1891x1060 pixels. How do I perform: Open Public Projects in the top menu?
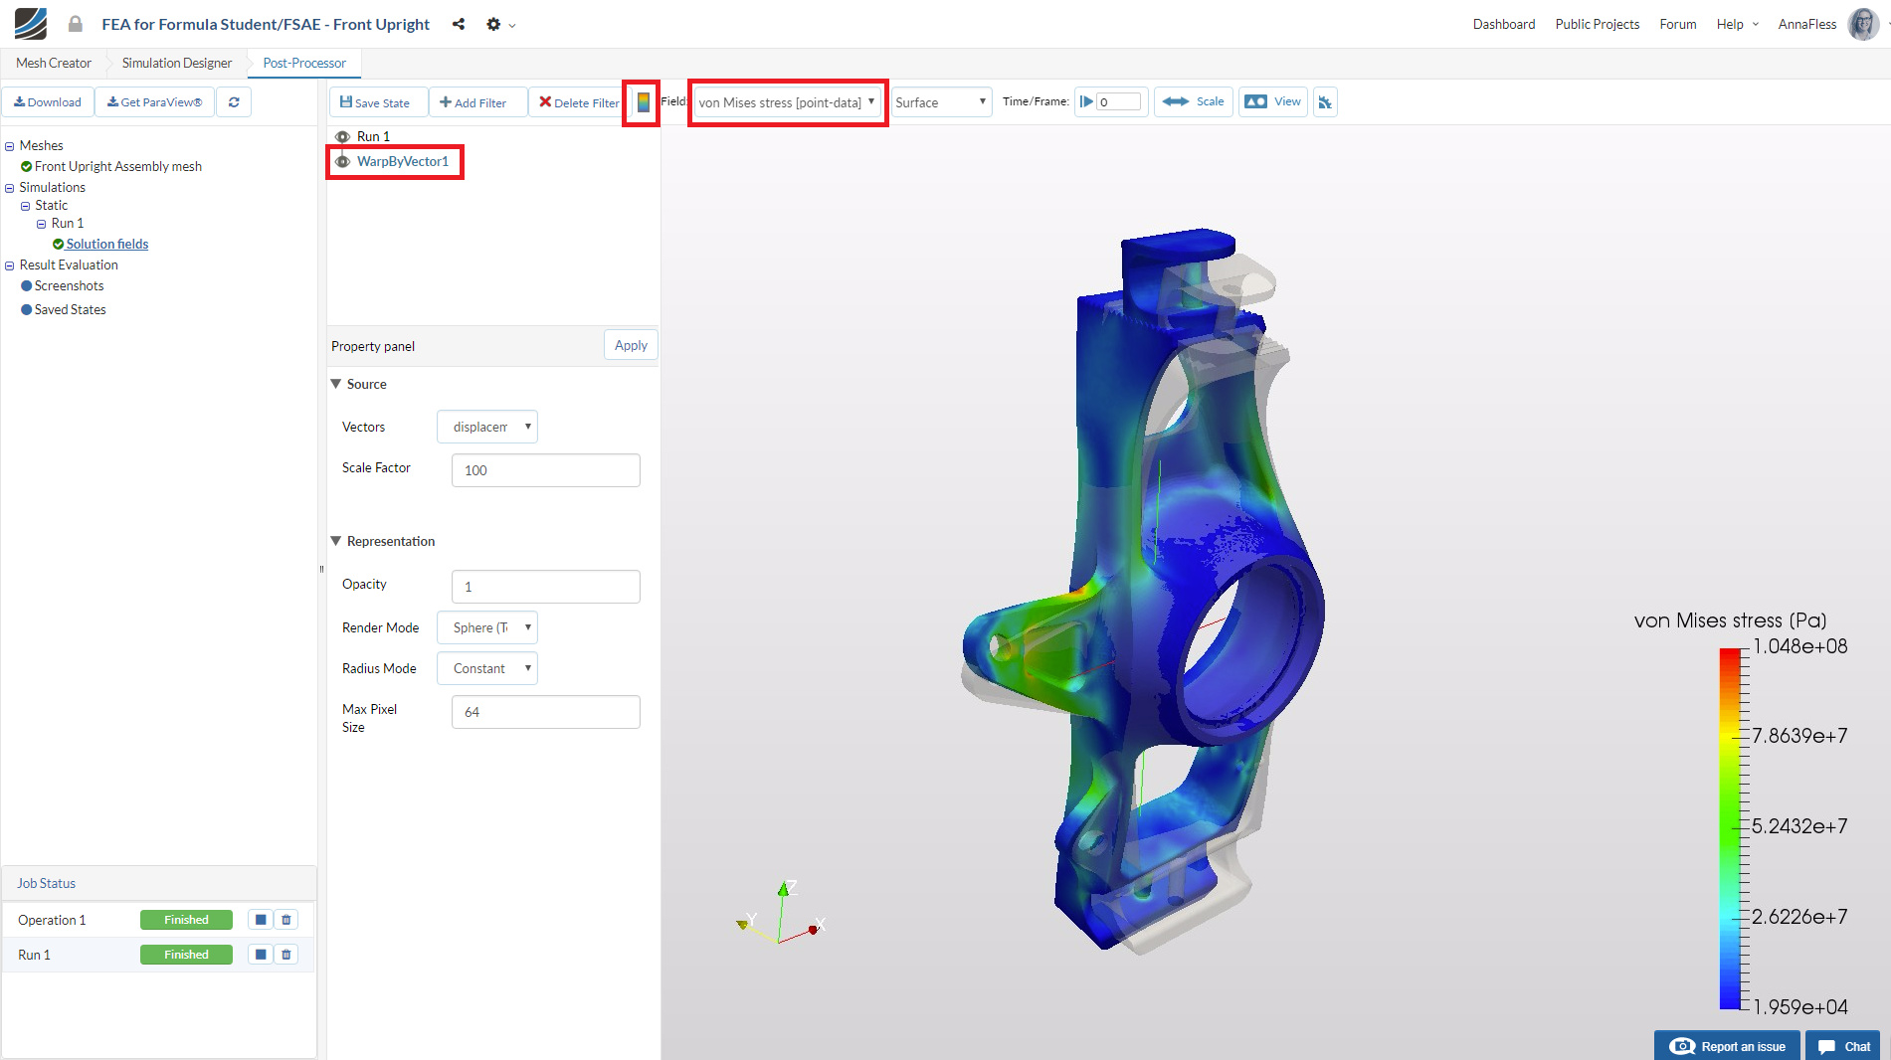point(1597,24)
